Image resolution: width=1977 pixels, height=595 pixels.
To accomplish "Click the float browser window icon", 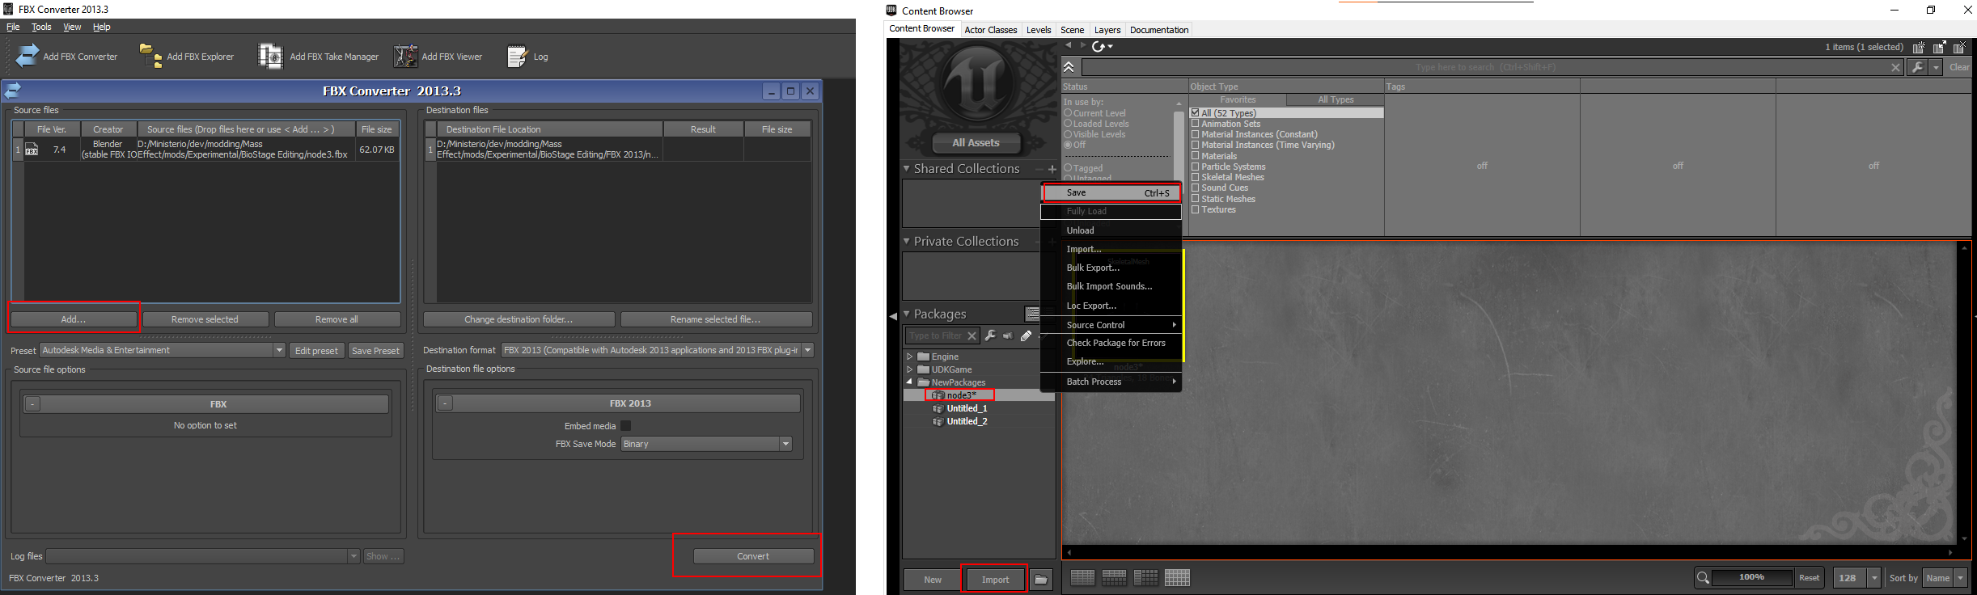I will 1940,48.
